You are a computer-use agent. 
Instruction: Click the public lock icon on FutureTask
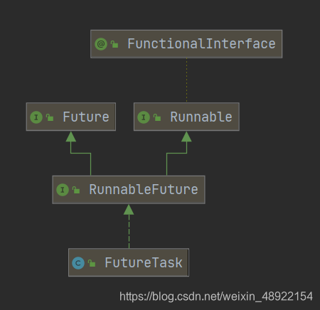pyautogui.click(x=92, y=263)
